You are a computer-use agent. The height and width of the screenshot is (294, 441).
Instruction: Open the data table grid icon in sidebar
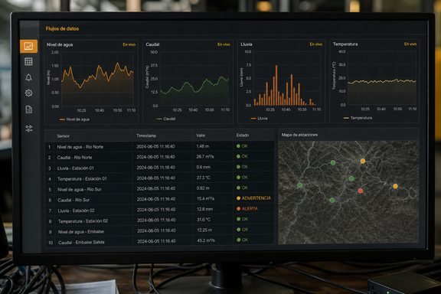[28, 61]
